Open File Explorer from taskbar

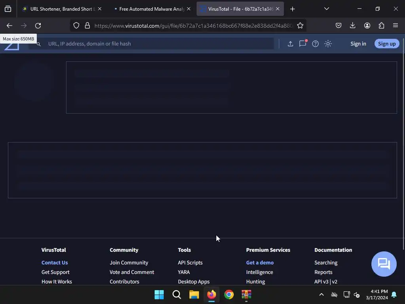[194, 294]
